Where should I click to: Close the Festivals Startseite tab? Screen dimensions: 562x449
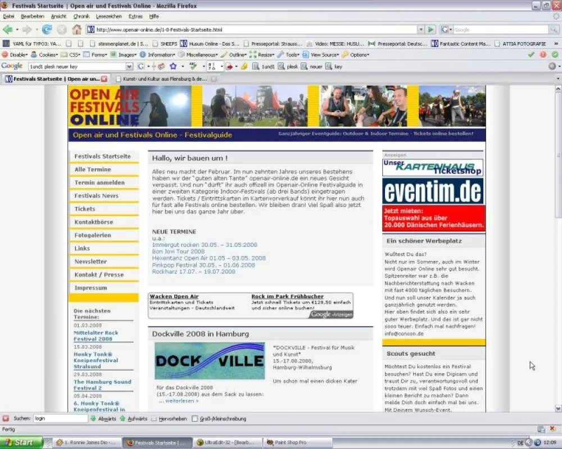click(x=105, y=79)
